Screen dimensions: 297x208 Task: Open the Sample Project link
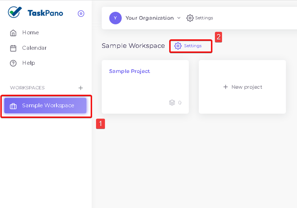point(130,71)
